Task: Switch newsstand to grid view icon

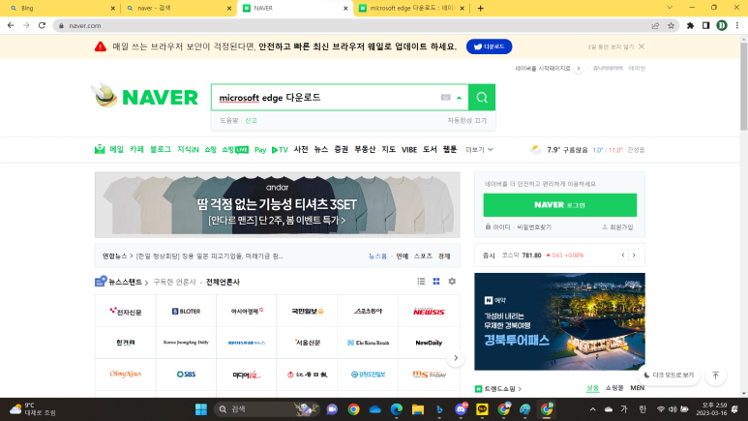Action: tap(436, 282)
